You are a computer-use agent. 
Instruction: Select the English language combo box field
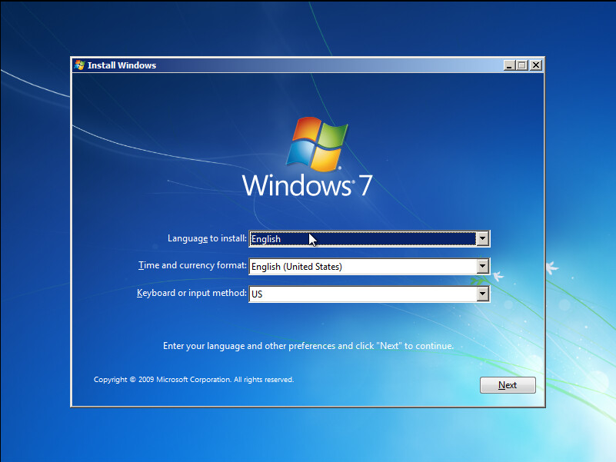tap(361, 238)
